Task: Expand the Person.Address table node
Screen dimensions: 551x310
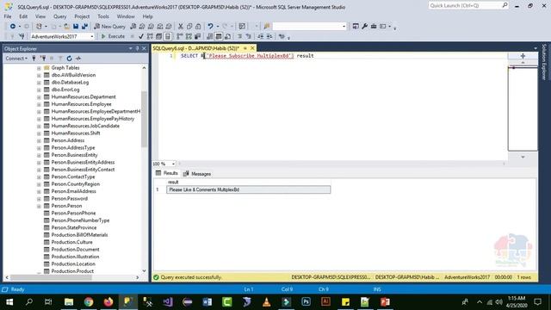Action: 39,140
